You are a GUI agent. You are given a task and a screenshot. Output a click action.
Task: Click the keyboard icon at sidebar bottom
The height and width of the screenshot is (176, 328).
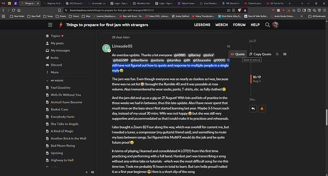pyautogui.click(x=93, y=172)
